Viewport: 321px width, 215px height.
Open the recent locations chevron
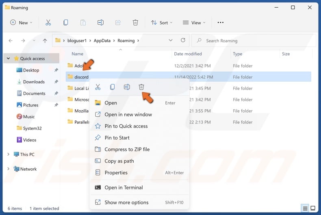(34, 41)
